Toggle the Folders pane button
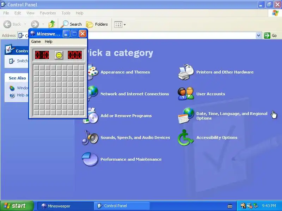Image resolution: width=282 pixels, height=211 pixels. tap(97, 24)
